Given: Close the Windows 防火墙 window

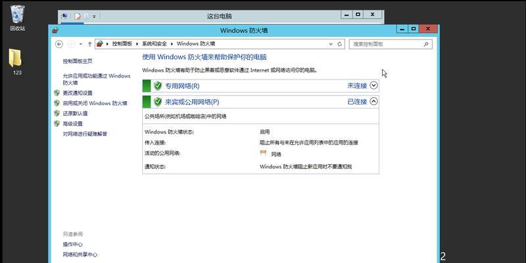Looking at the screenshot, I should click(429, 29).
